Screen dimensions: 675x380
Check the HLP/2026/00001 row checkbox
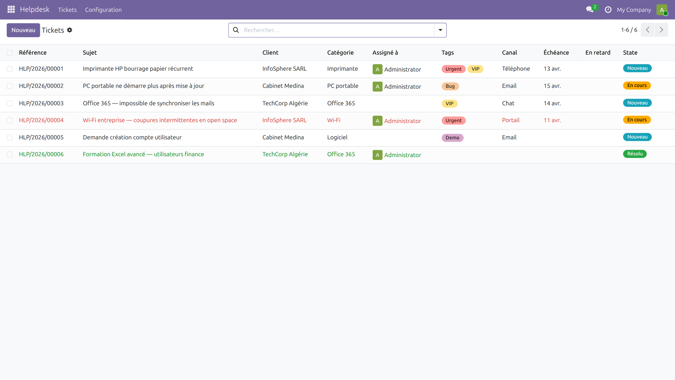(10, 69)
